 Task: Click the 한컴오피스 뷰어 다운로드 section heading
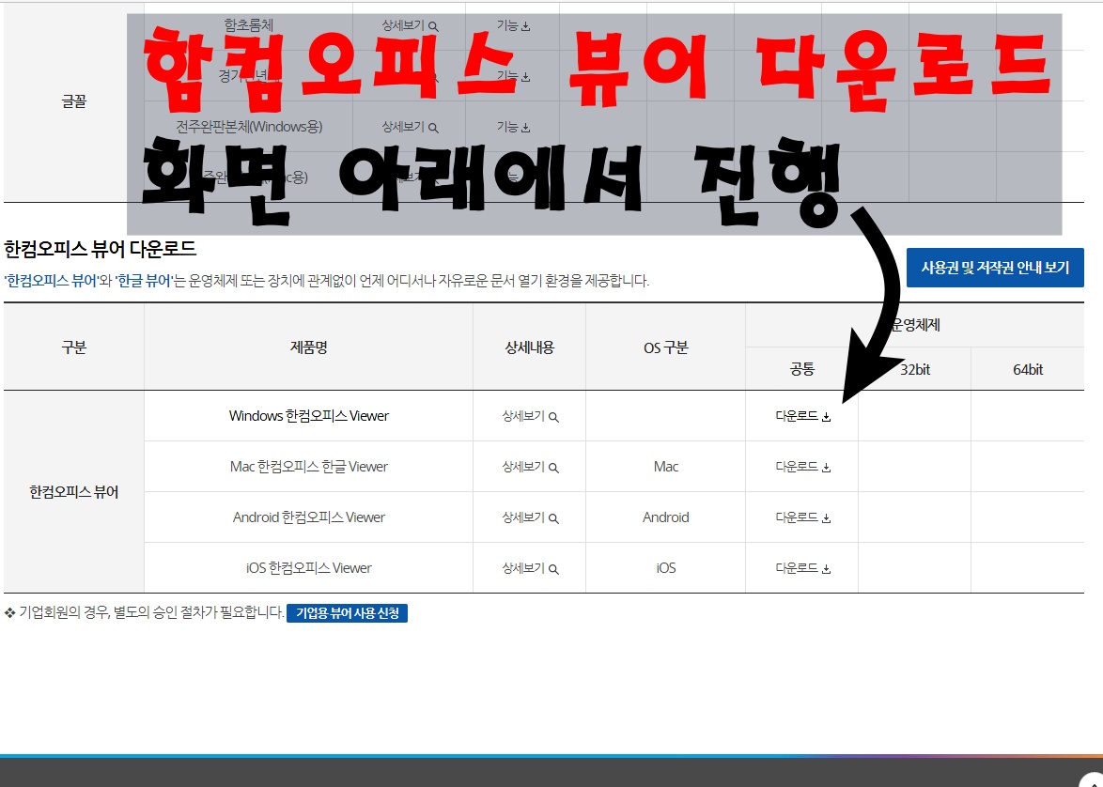pos(100,249)
